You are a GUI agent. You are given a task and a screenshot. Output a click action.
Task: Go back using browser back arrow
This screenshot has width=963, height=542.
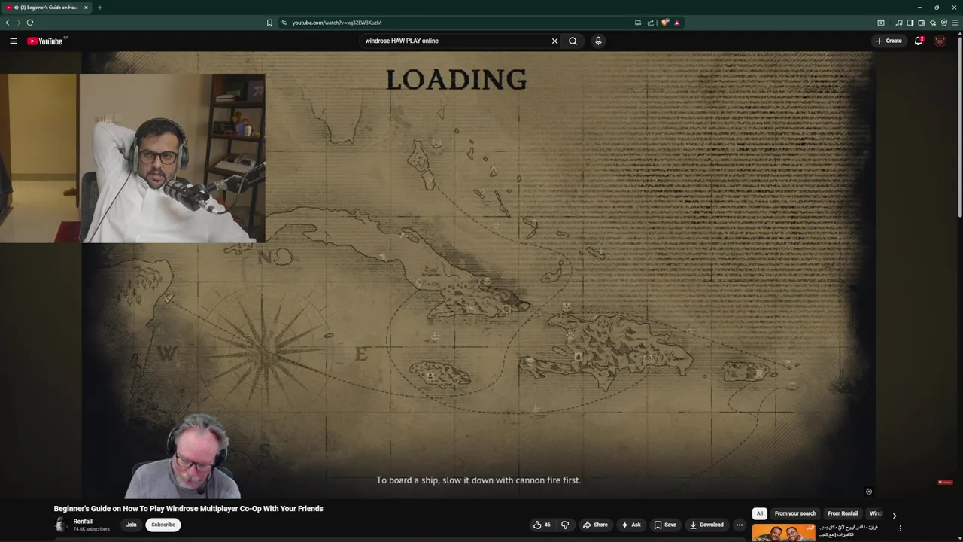(x=8, y=23)
